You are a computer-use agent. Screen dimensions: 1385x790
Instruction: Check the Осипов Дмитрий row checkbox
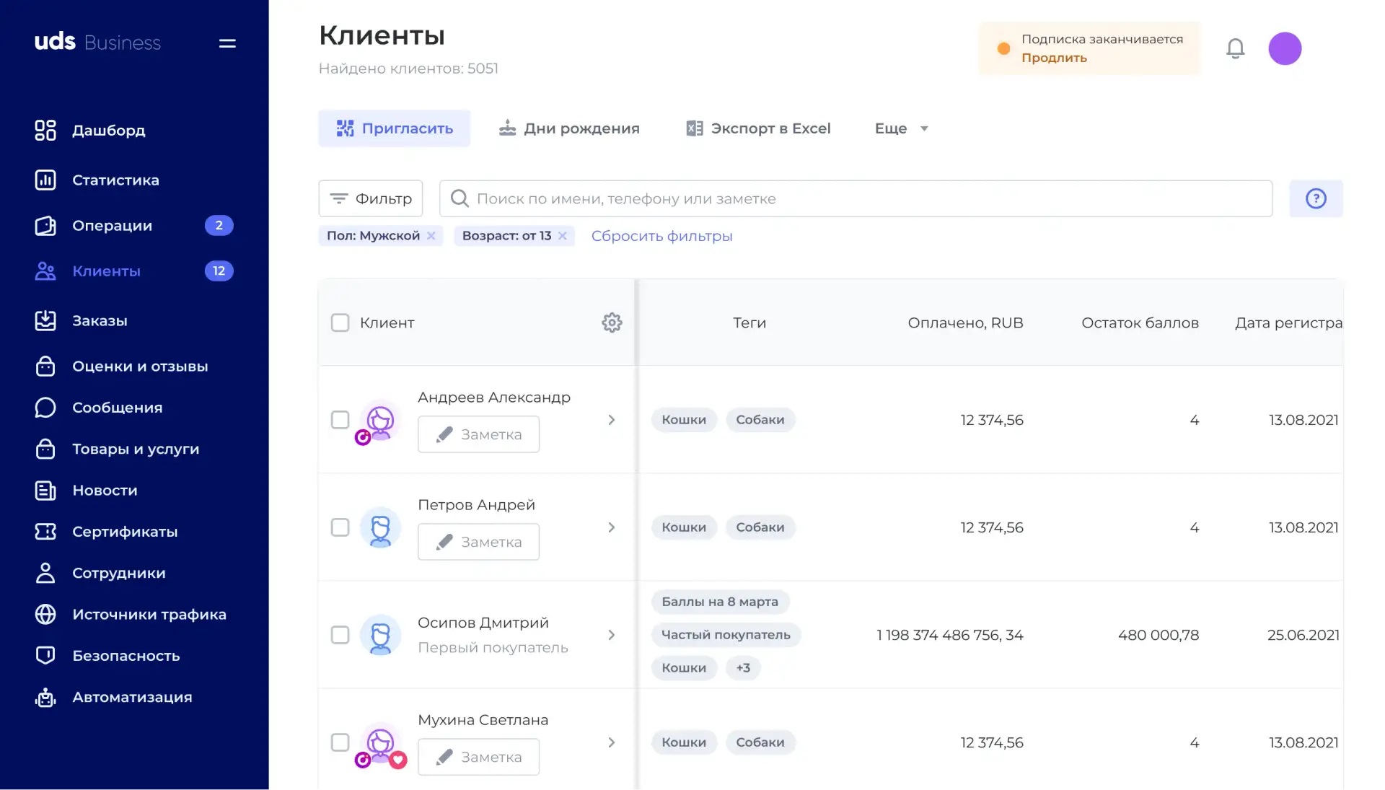340,635
